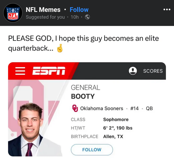Click the post caption text
The width and height of the screenshot is (174, 161).
tap(84, 43)
